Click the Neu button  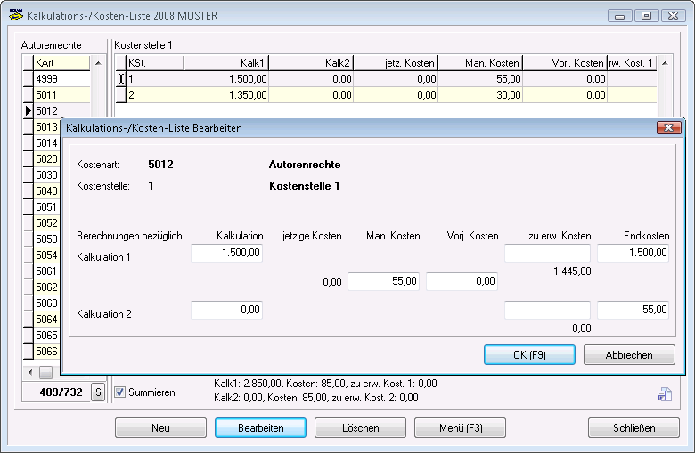point(160,427)
